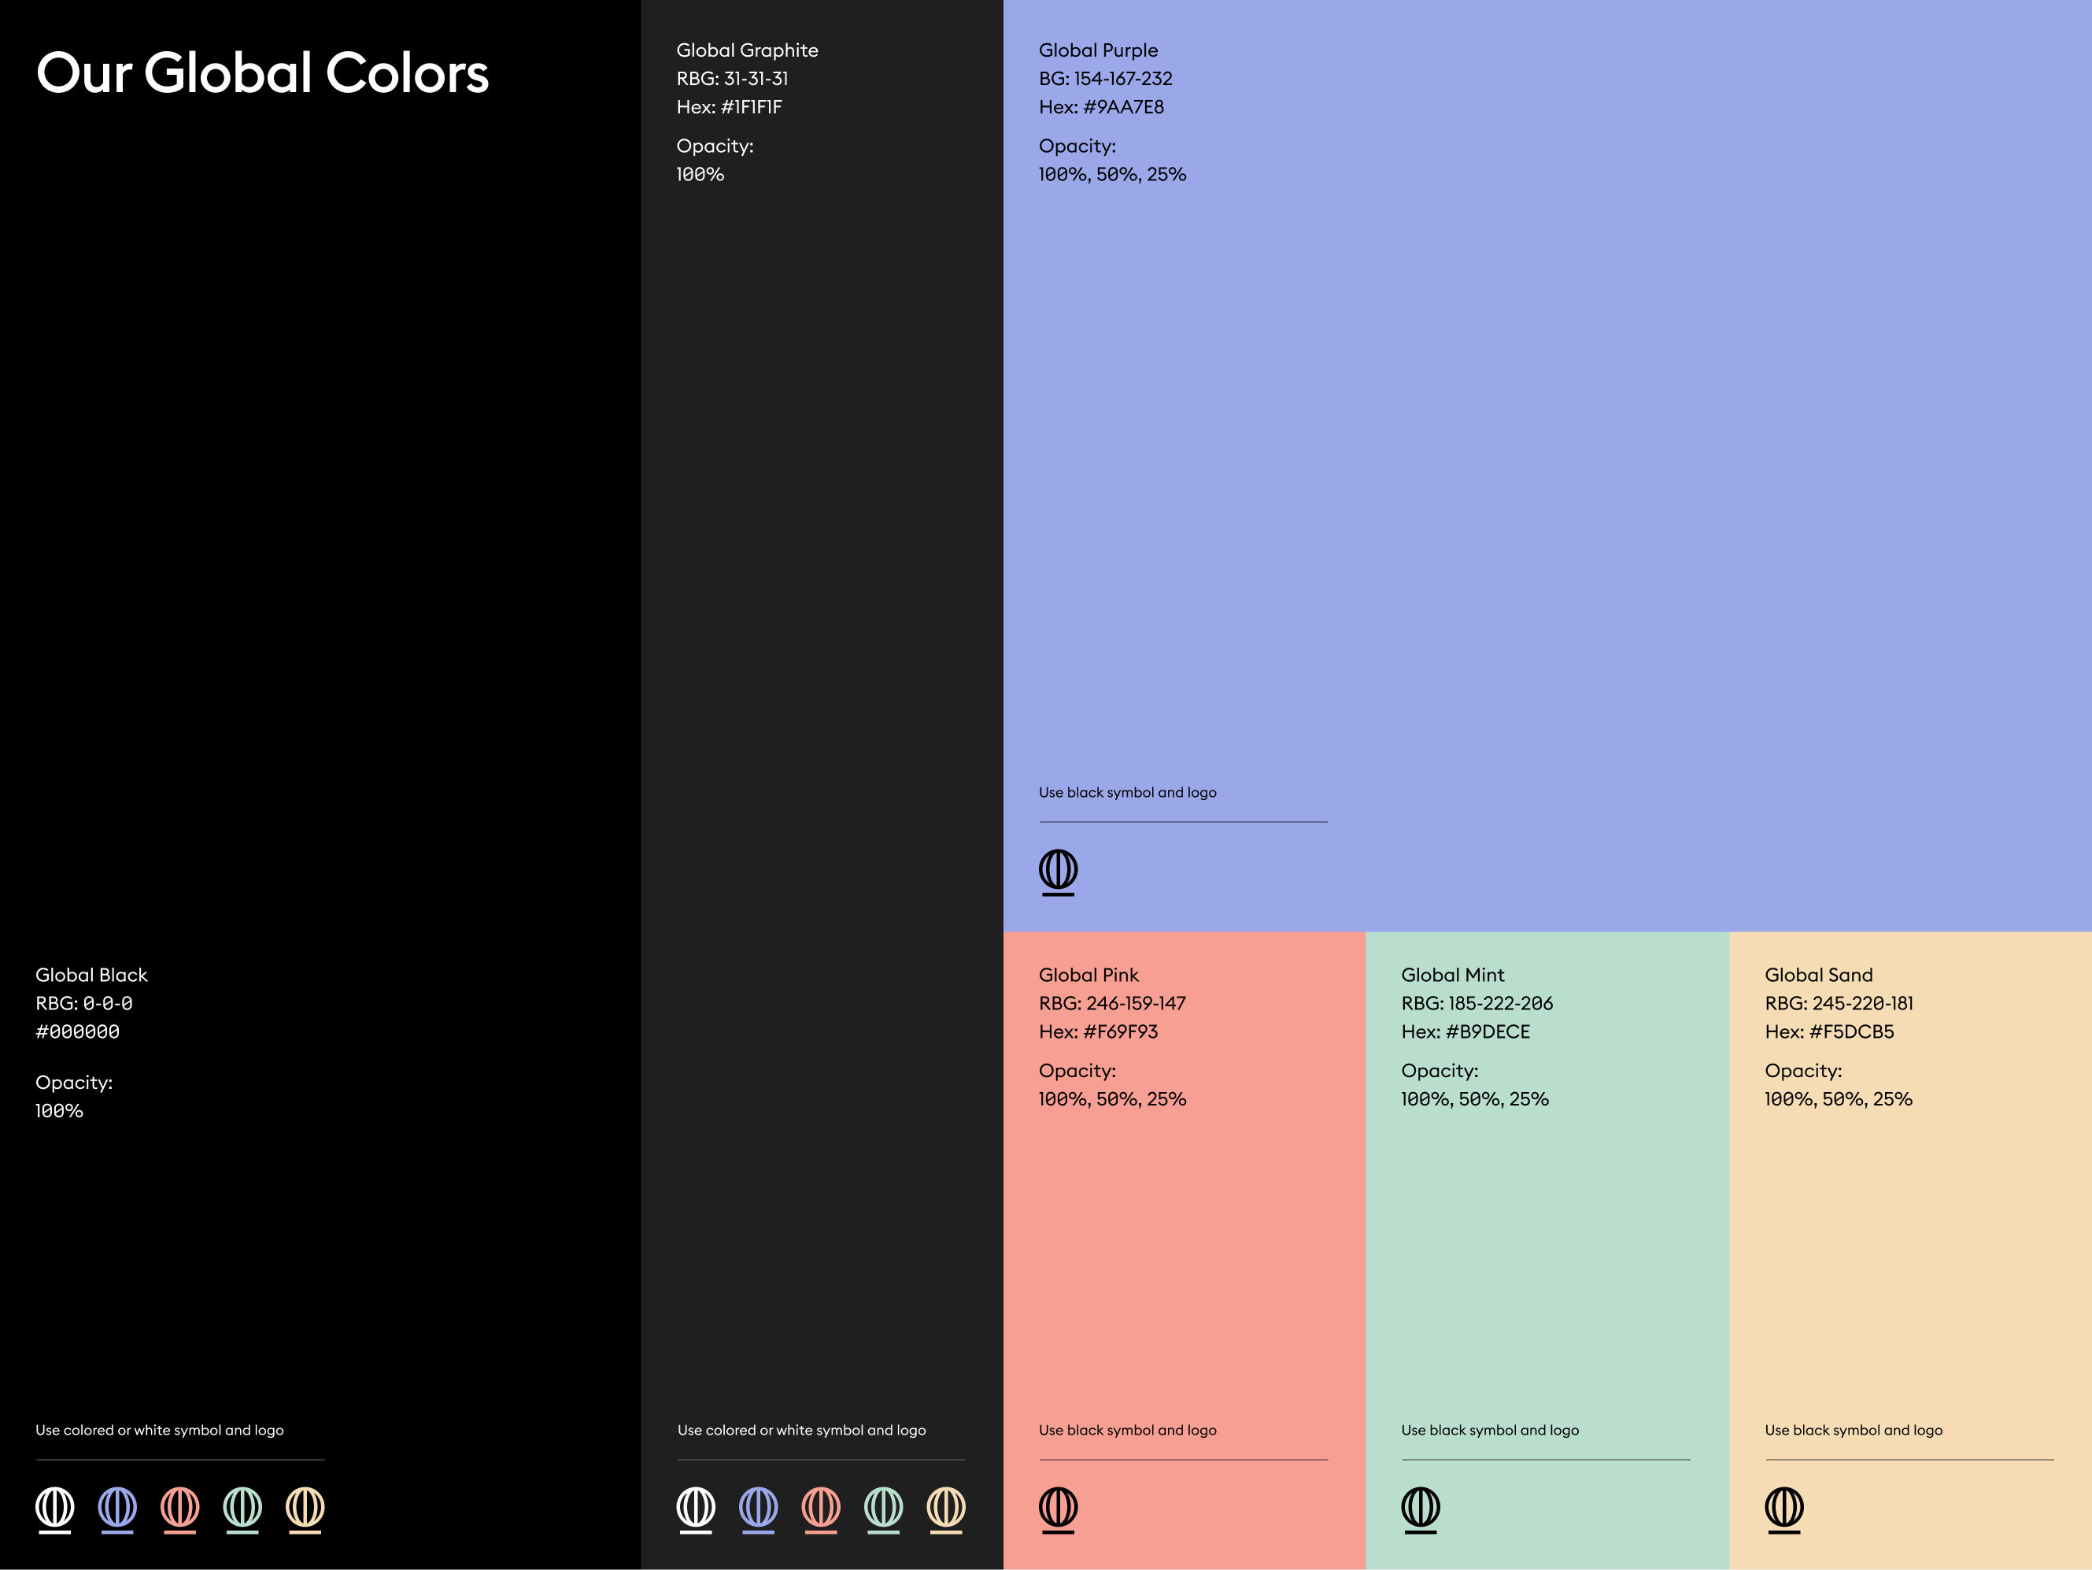The height and width of the screenshot is (1570, 2092).
Task: Click 'Hex: #1F1F1F' value
Action: point(729,107)
